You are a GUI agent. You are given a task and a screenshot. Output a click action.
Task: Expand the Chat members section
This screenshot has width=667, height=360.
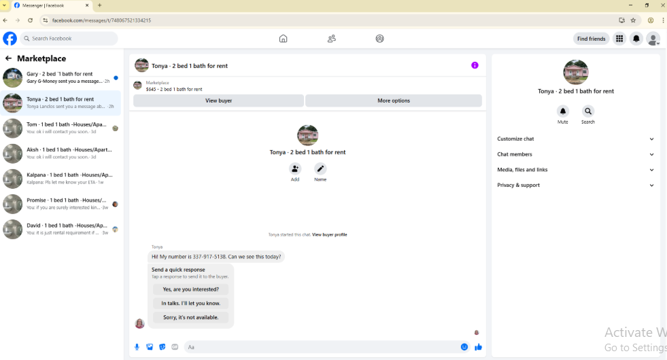click(x=575, y=154)
